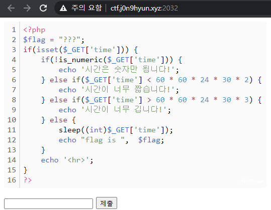
Task: Select the '시간이 너무 짧습니다!' string on line 7
Action: coord(128,90)
